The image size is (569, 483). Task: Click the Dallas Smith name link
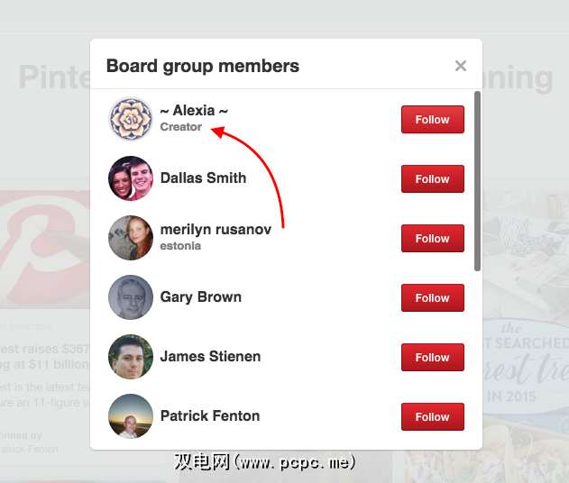coord(203,178)
